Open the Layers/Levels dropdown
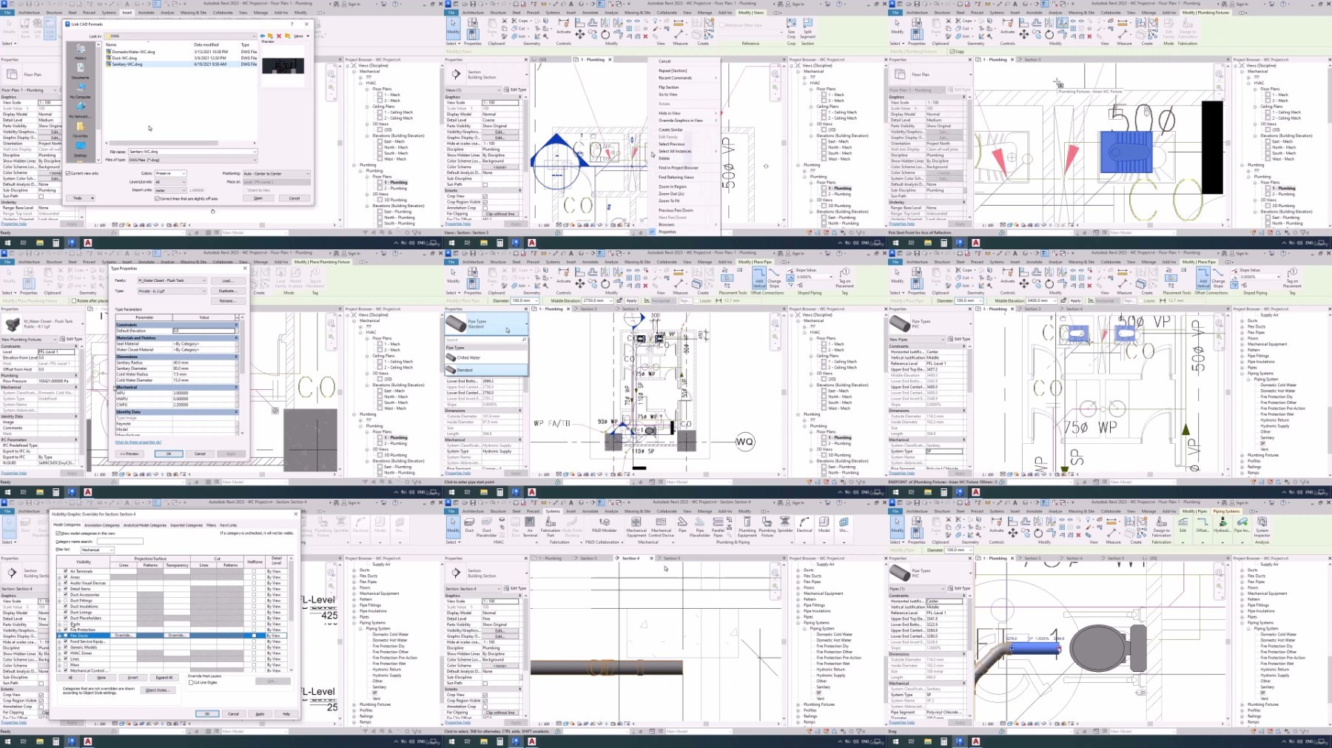This screenshot has height=748, width=1332. point(171,182)
